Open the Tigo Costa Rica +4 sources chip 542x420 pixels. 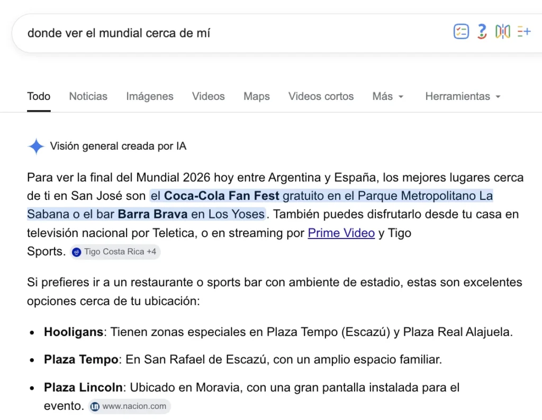coord(115,252)
